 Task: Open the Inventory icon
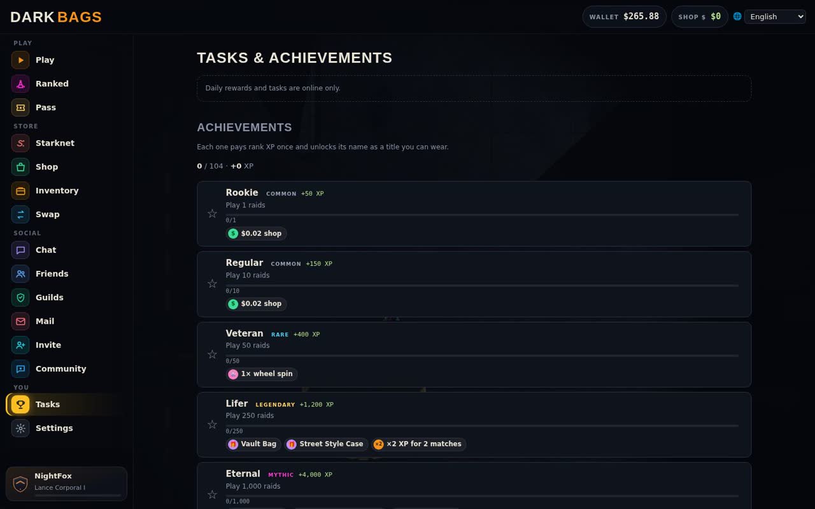[20, 191]
